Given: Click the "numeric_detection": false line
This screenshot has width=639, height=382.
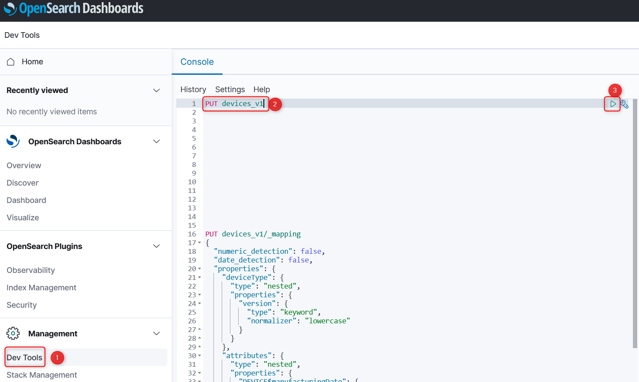Looking at the screenshot, I should click(269, 251).
